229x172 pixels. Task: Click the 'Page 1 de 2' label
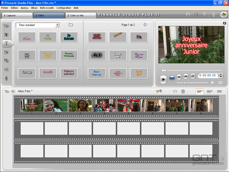(128, 25)
